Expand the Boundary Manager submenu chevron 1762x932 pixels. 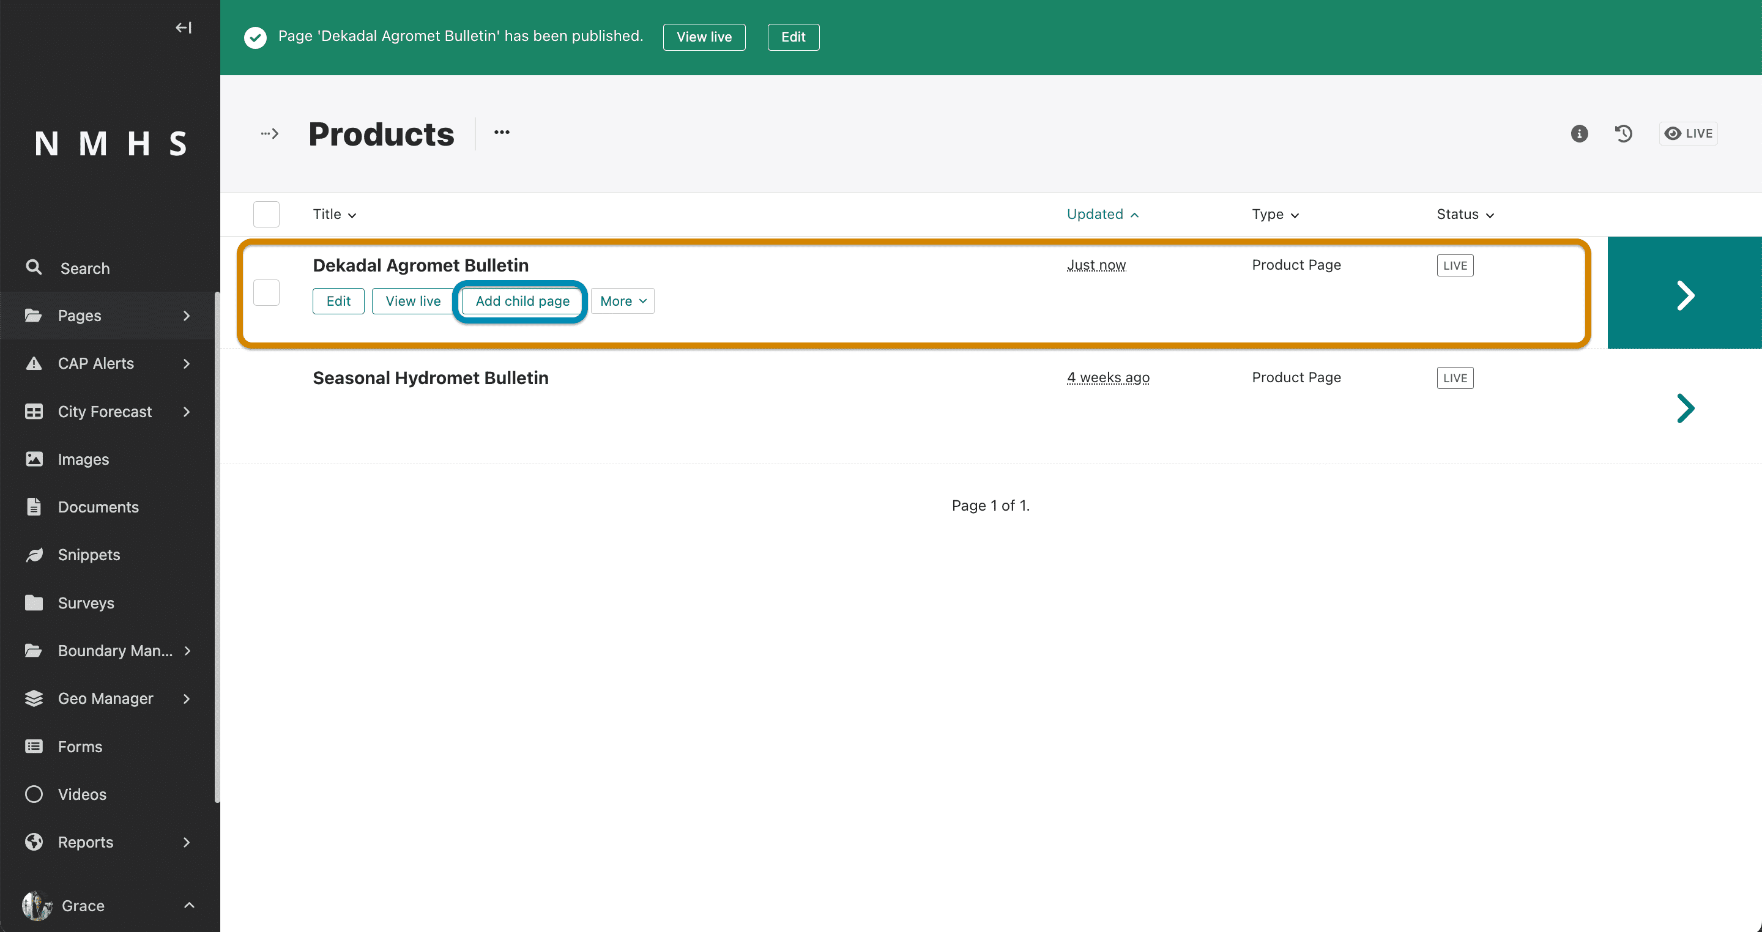coord(186,650)
